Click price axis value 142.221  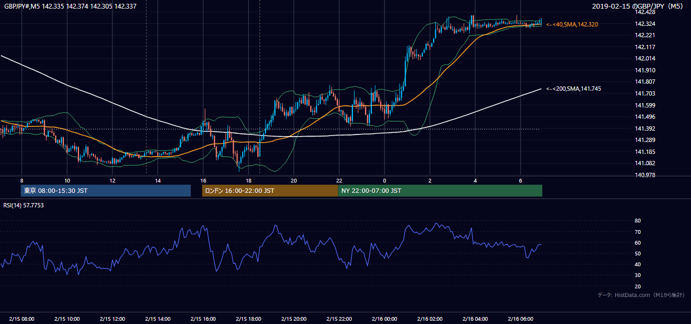coord(646,35)
